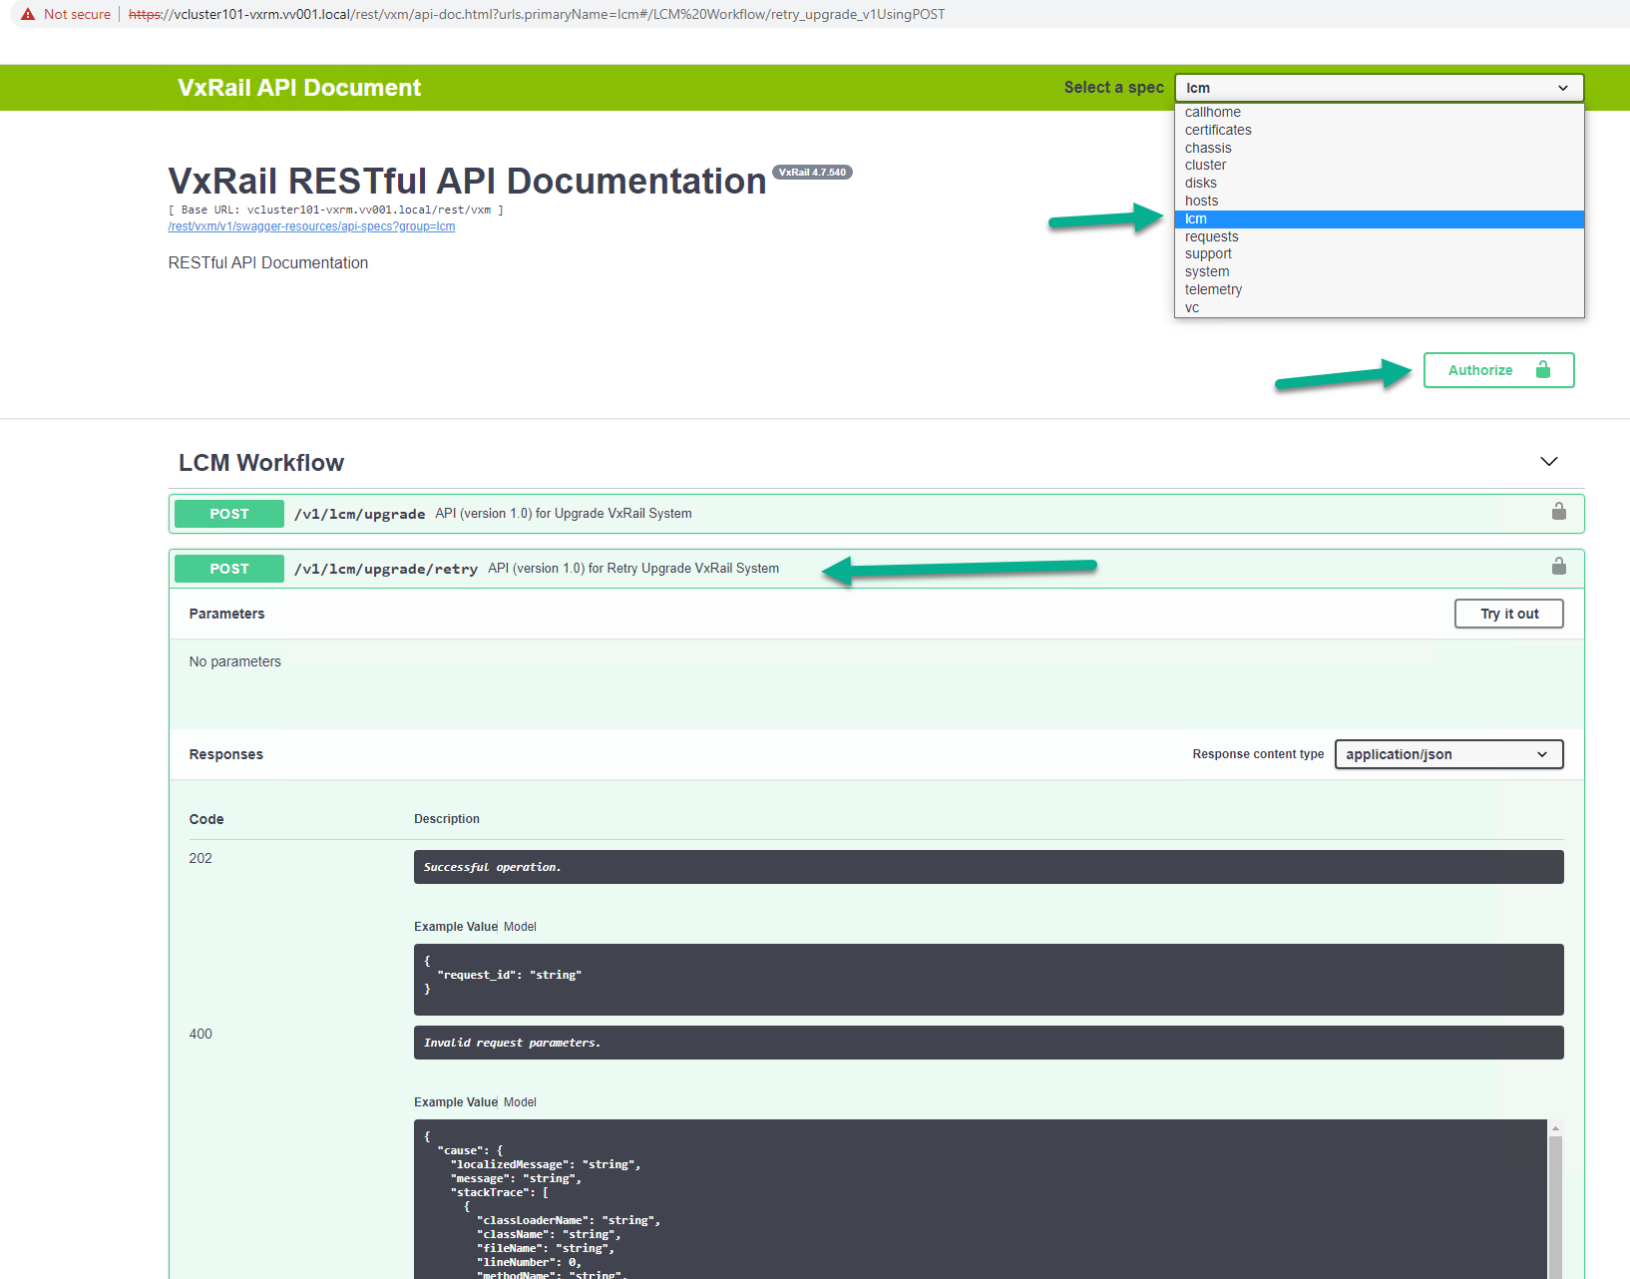The image size is (1630, 1279).
Task: Click 'Invalid request parameters.' description
Action: [x=512, y=1043]
